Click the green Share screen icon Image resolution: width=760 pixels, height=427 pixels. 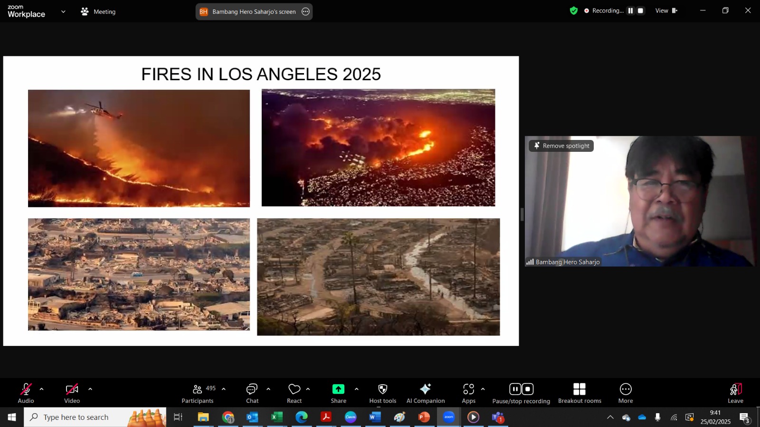[338, 389]
